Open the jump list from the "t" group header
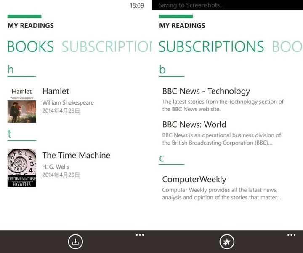The width and height of the screenshot is (303, 253). pyautogui.click(x=10, y=134)
